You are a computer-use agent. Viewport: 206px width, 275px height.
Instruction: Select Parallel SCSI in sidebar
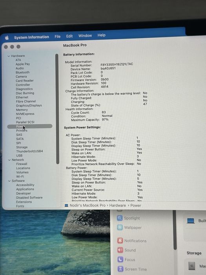(x=25, y=122)
